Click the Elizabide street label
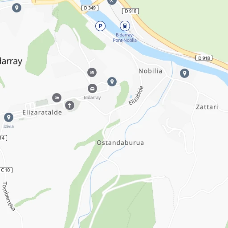 [x=136, y=96]
